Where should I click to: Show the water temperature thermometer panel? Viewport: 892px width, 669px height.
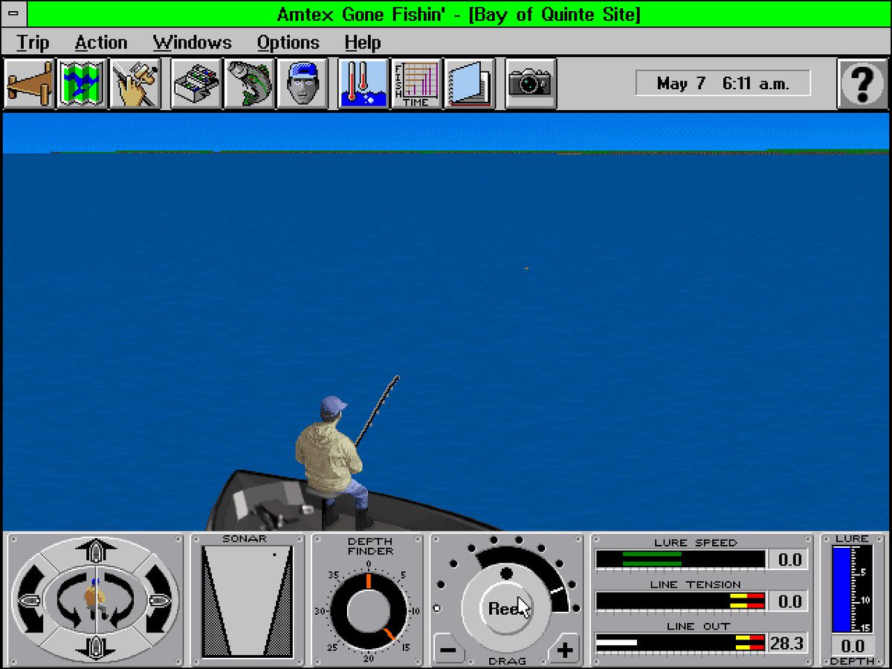pyautogui.click(x=363, y=84)
